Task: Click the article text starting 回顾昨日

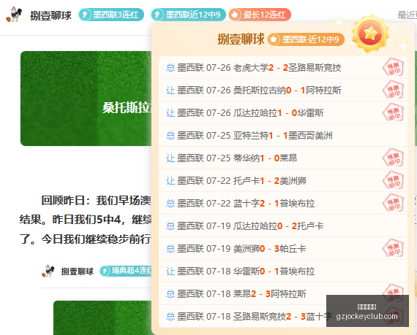Action: [x=86, y=220]
